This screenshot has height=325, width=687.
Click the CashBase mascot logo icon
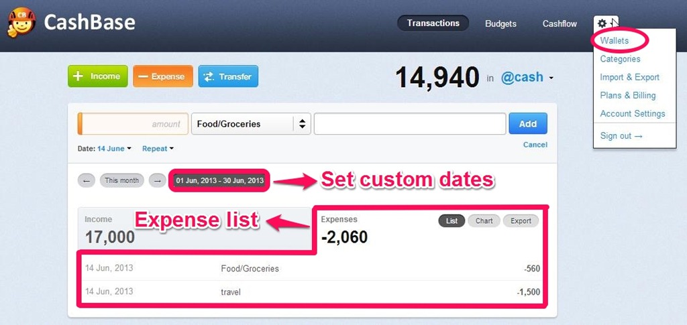pos(20,23)
